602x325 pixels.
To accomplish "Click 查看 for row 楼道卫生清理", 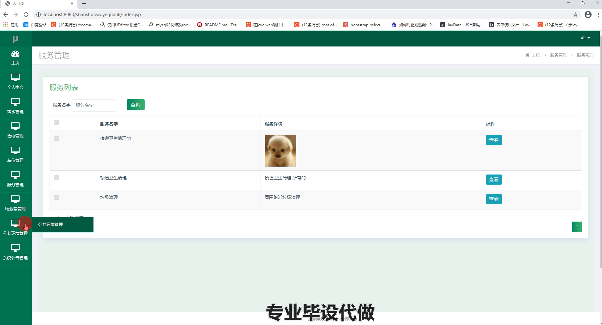I will pyautogui.click(x=494, y=180).
